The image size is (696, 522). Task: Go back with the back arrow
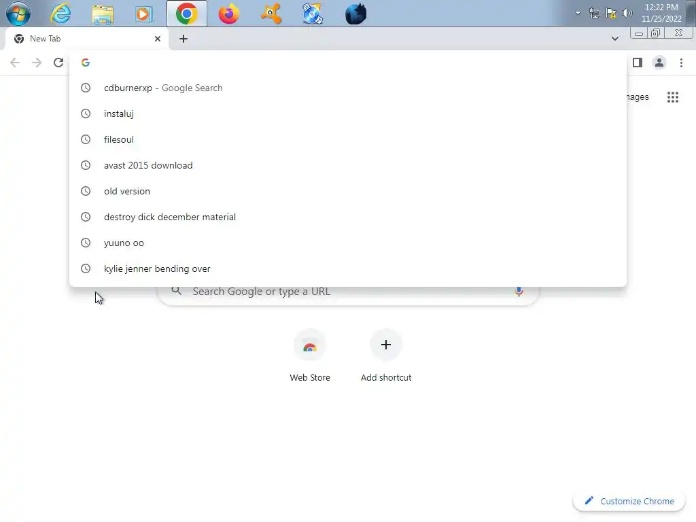point(15,63)
